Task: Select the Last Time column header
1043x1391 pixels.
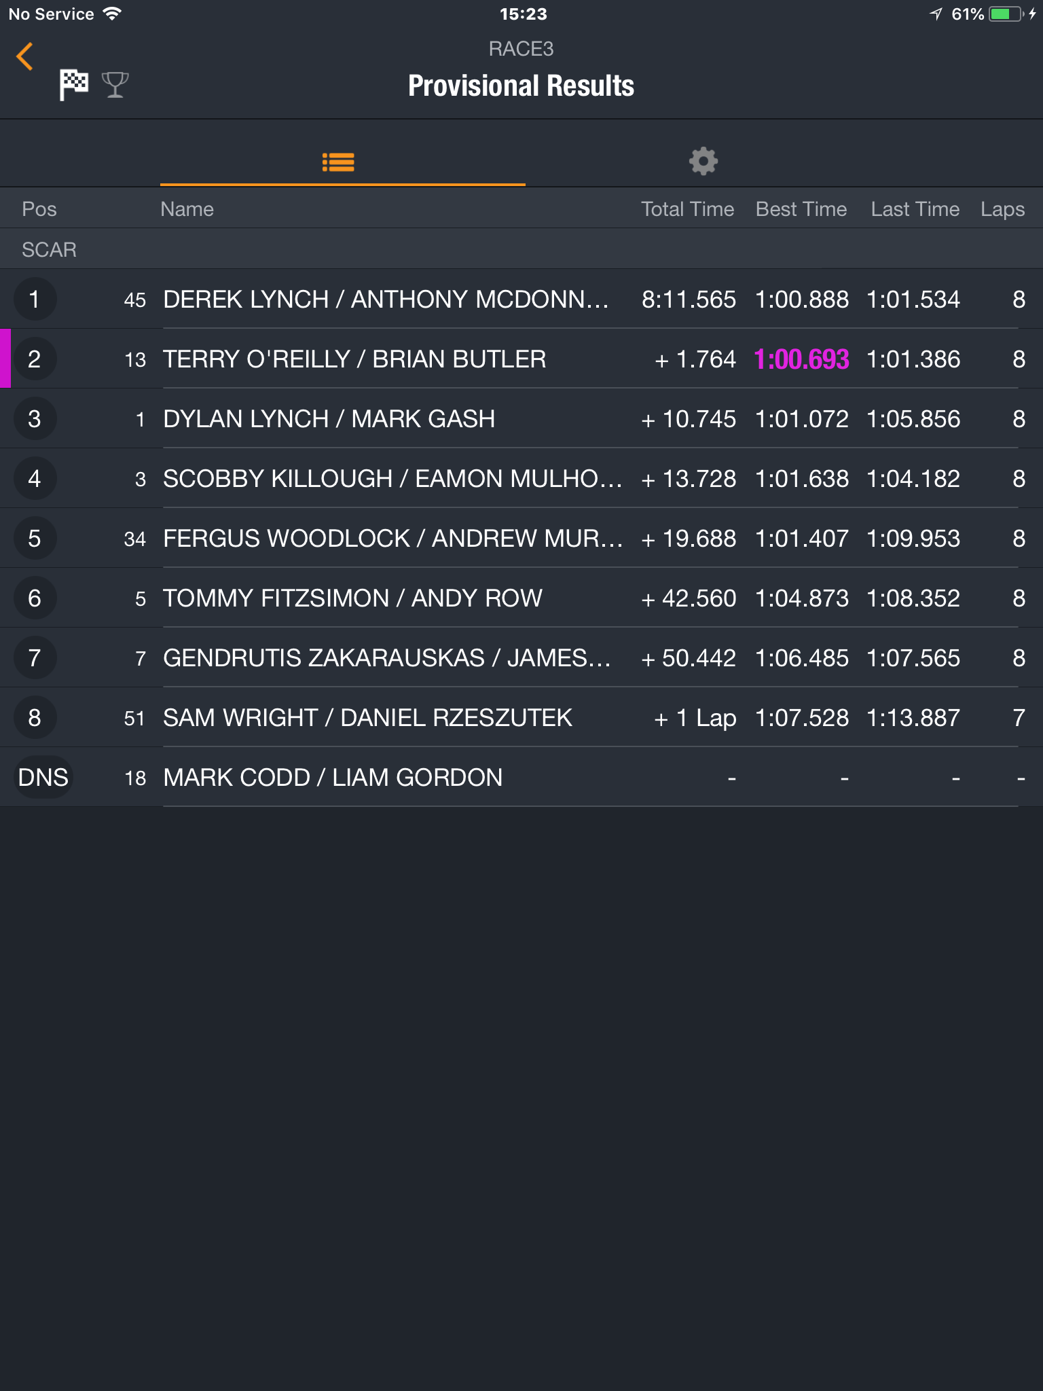Action: click(x=915, y=209)
